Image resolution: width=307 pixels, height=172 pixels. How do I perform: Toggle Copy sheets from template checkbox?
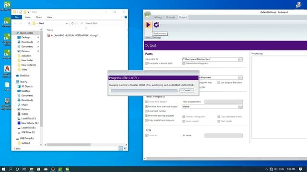coord(146,120)
